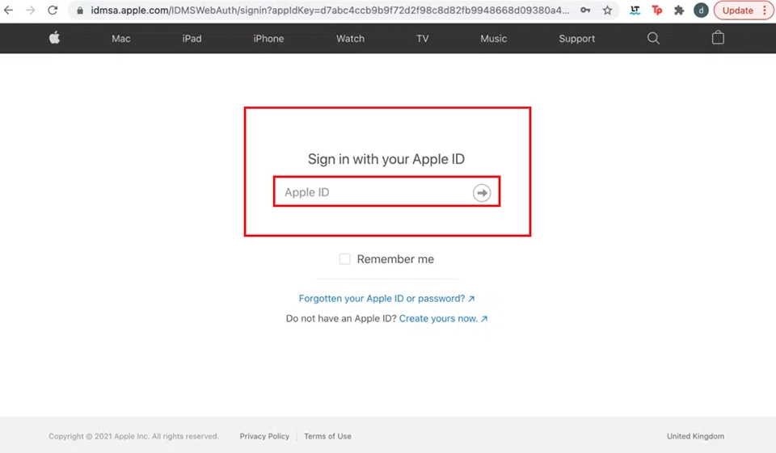Click the Sign in with your Apple ID heading
The width and height of the screenshot is (776, 453).
pos(386,159)
